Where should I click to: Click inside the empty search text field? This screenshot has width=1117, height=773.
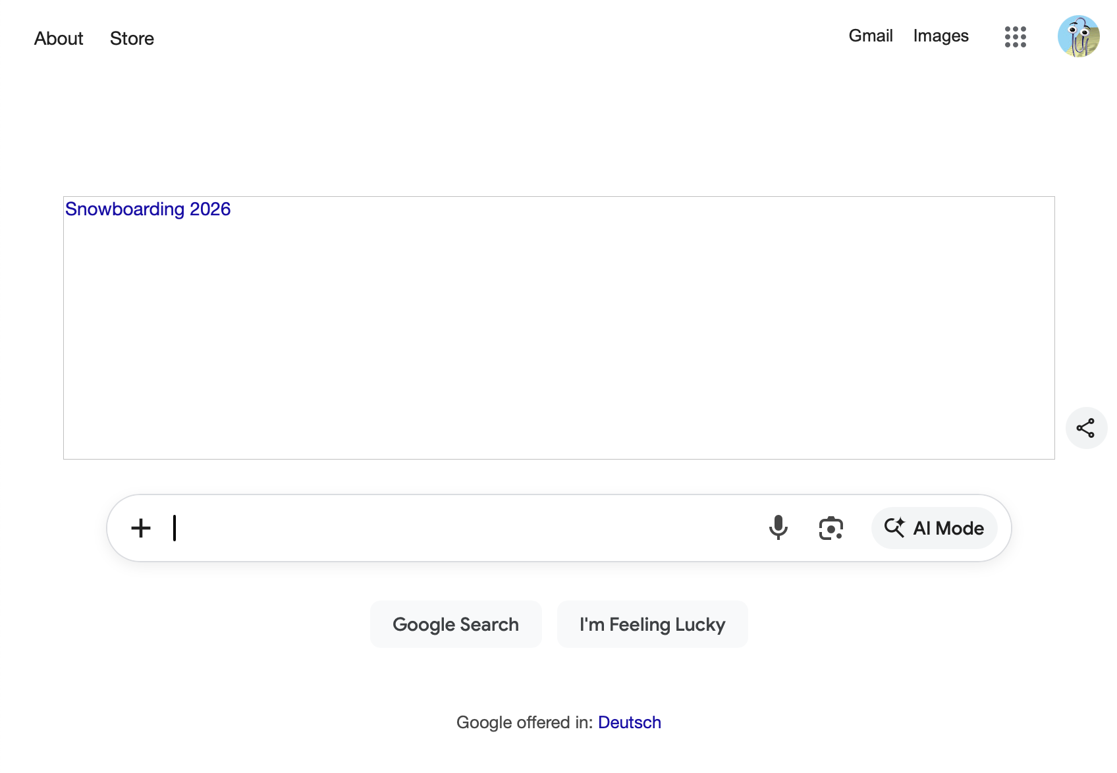point(461,528)
